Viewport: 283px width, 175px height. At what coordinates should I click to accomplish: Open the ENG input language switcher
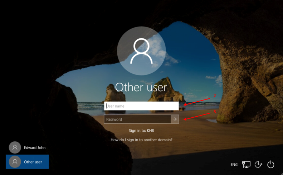234,165
